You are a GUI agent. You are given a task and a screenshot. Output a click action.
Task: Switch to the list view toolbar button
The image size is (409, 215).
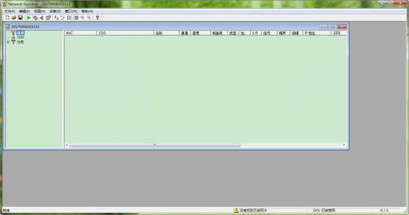tap(70, 17)
